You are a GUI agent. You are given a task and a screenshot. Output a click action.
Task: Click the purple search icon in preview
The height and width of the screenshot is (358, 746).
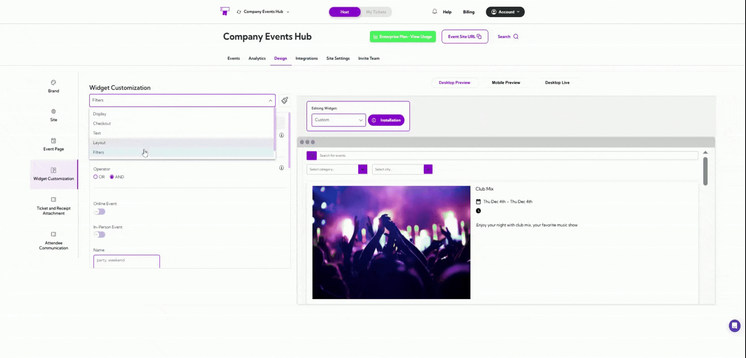tap(312, 156)
